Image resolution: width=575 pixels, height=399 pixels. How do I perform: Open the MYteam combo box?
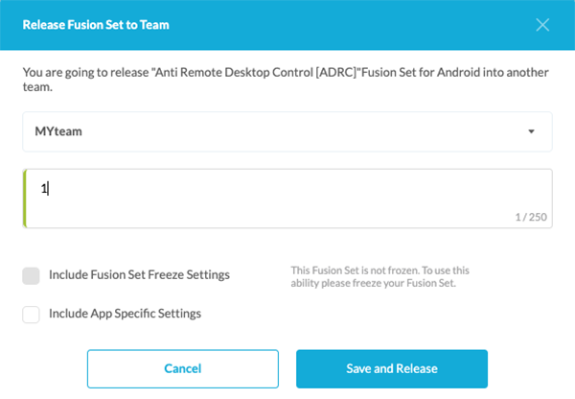[287, 132]
